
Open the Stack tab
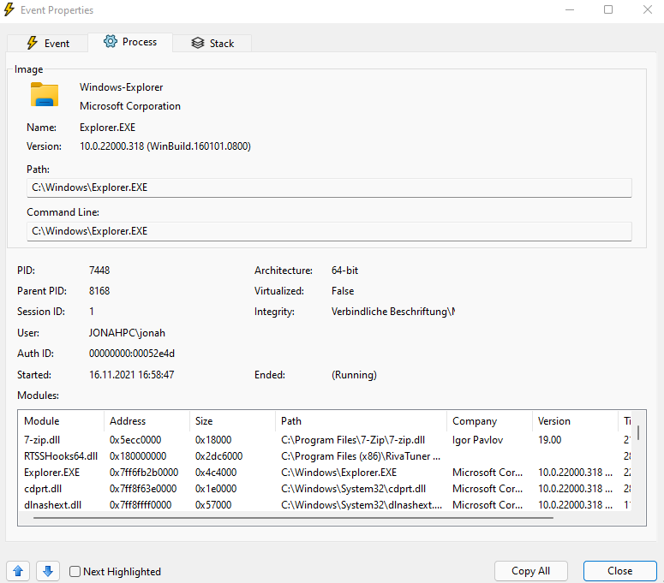pyautogui.click(x=212, y=43)
